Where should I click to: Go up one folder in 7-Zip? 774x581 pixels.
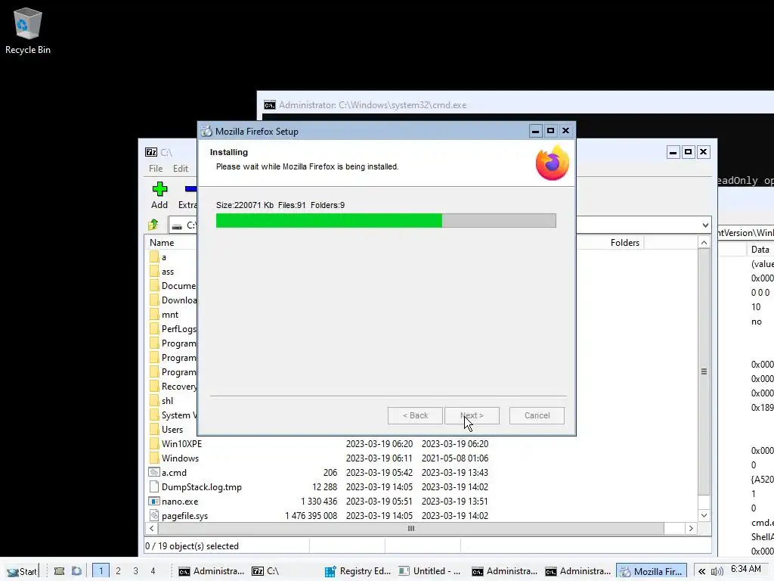153,225
